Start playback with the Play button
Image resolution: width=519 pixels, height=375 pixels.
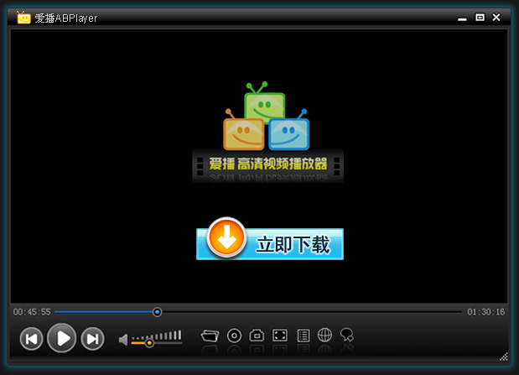[62, 338]
